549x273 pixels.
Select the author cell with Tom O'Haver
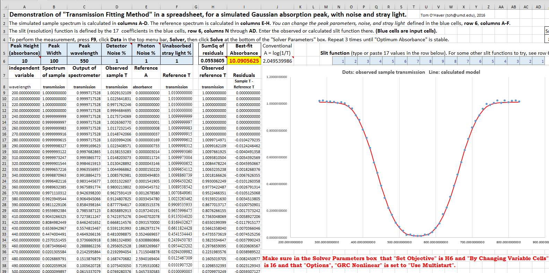453,15
